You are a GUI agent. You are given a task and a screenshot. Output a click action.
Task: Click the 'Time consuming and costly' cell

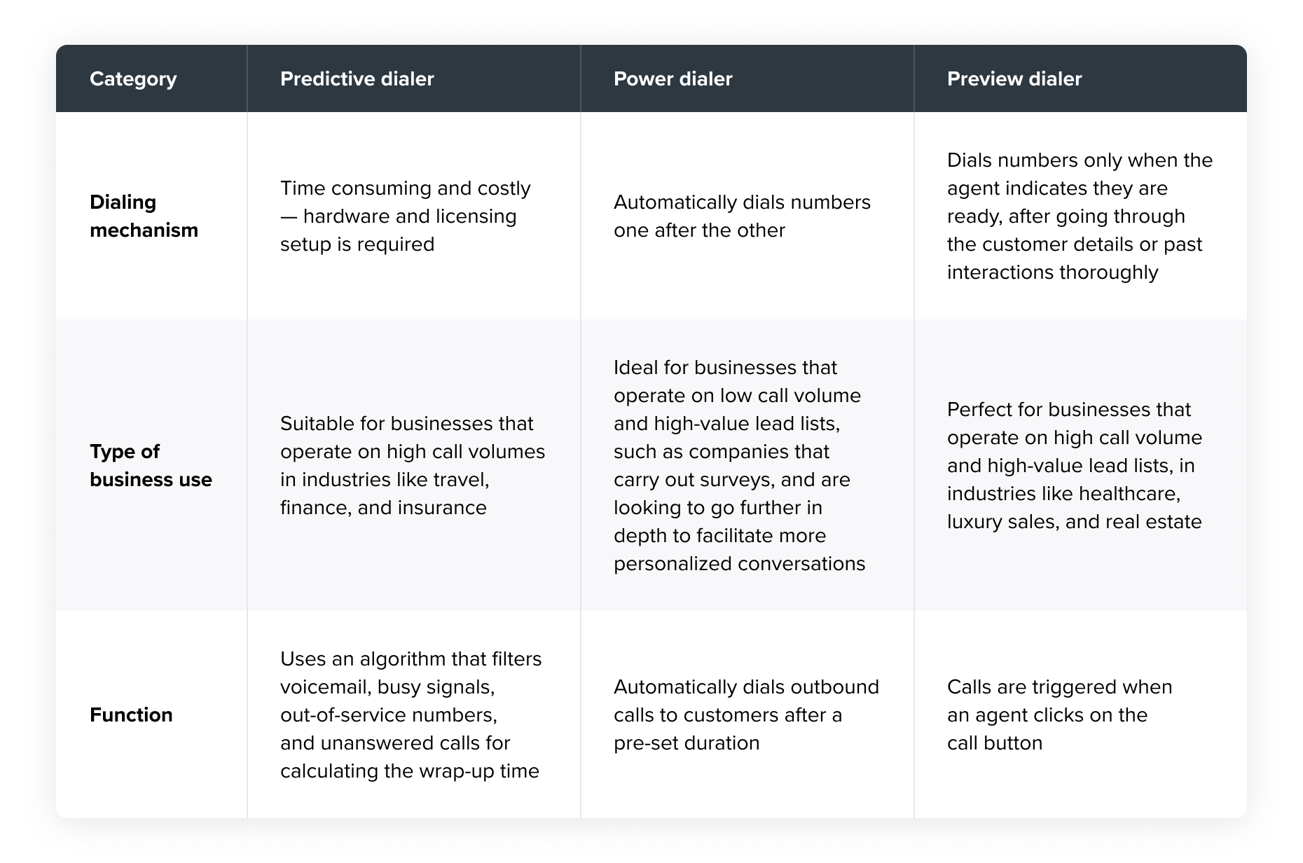[405, 216]
